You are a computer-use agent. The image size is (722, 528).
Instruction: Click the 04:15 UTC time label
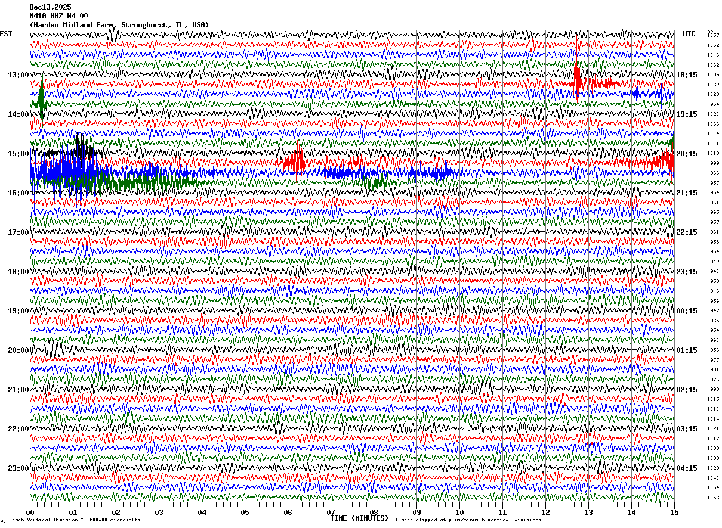pyautogui.click(x=686, y=468)
